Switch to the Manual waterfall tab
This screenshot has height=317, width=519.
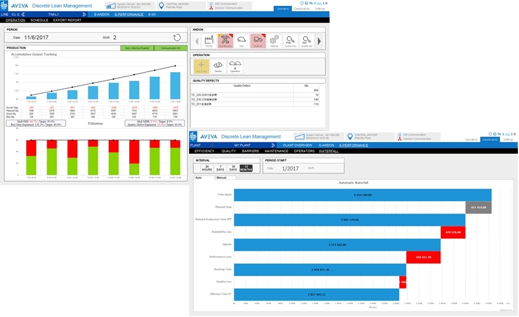click(222, 177)
